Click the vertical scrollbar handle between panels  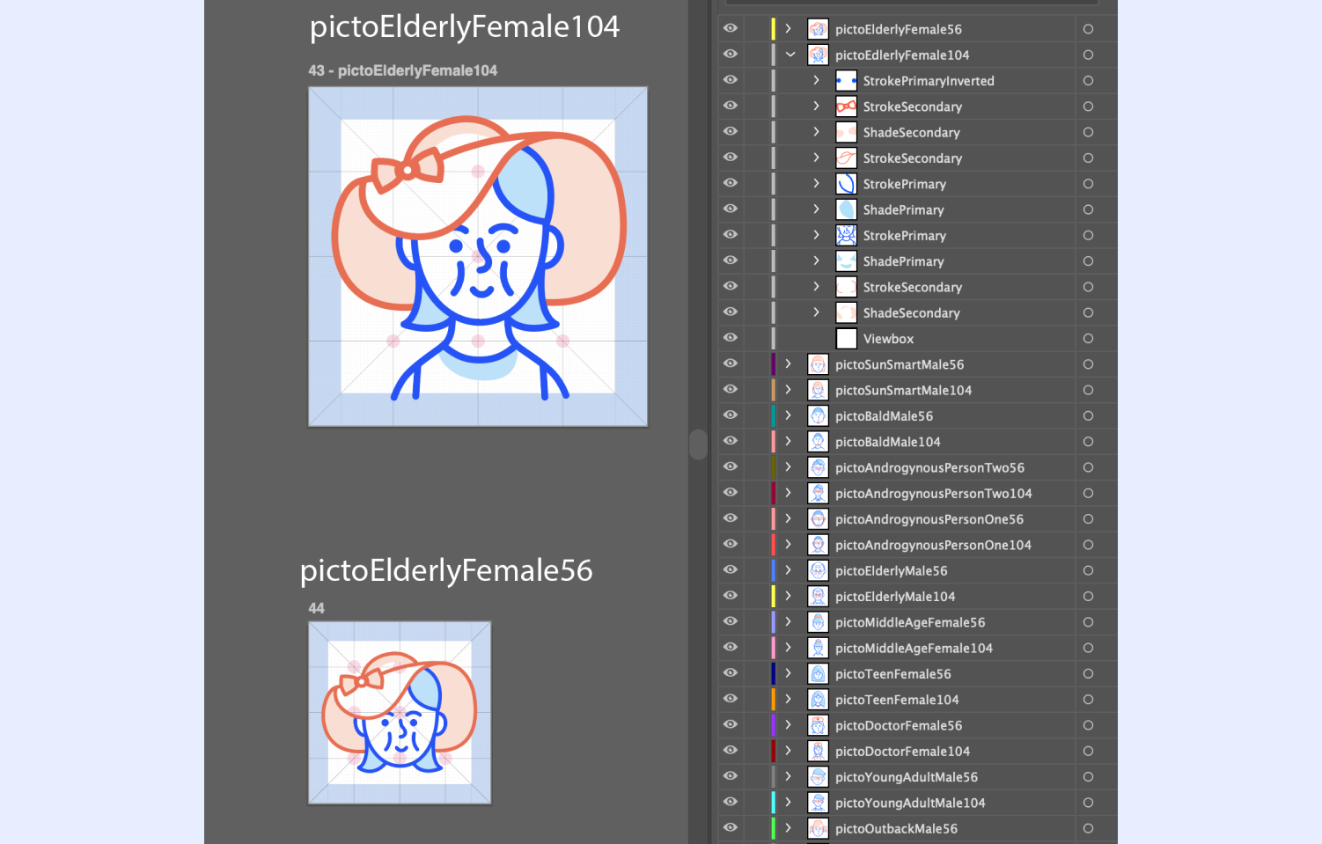click(698, 444)
